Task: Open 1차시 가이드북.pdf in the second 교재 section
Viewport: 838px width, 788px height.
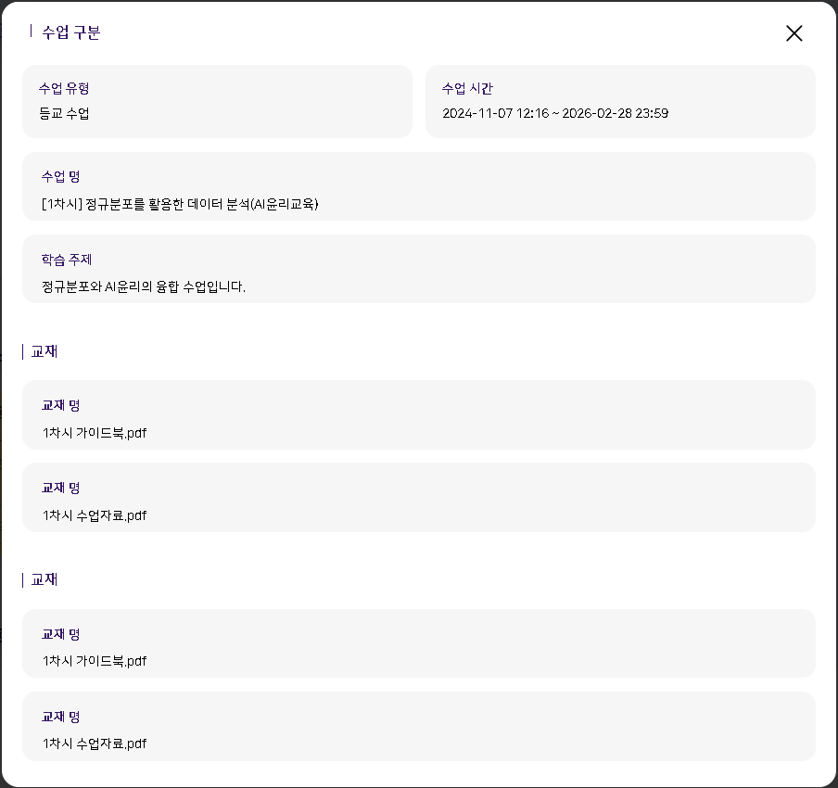Action: [x=95, y=661]
